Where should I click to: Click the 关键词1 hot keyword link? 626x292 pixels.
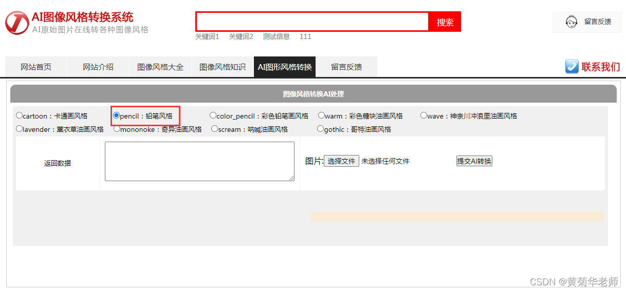[x=207, y=36]
